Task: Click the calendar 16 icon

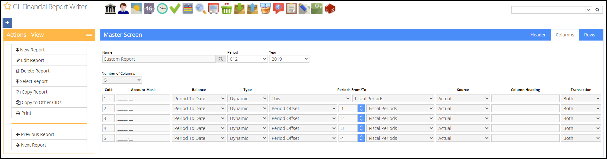Action: (x=149, y=9)
